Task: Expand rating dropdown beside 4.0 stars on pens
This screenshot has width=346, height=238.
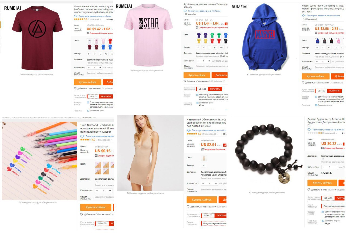Action: point(112,140)
